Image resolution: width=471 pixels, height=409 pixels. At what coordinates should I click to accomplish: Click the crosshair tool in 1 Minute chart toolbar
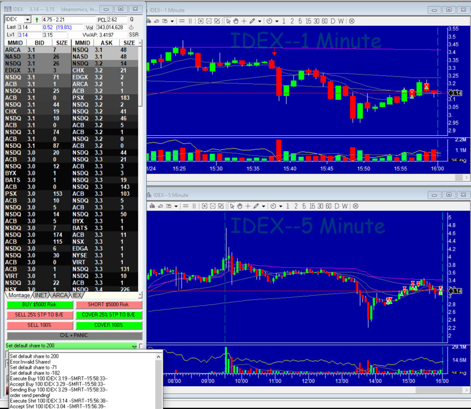pyautogui.click(x=244, y=21)
